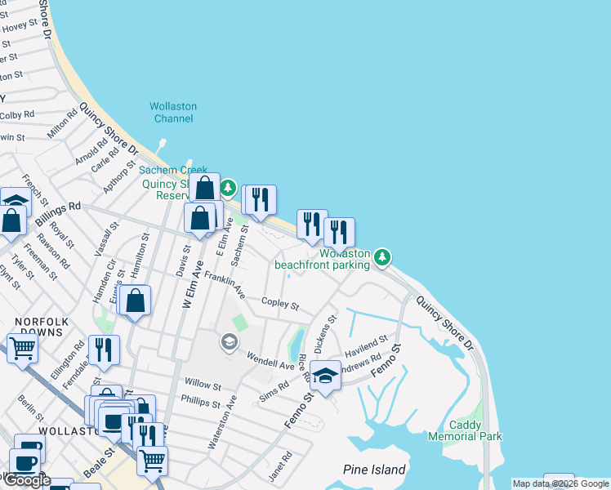The image size is (611, 490).
Task: Select the Apthorp St street label
Action: 118,177
